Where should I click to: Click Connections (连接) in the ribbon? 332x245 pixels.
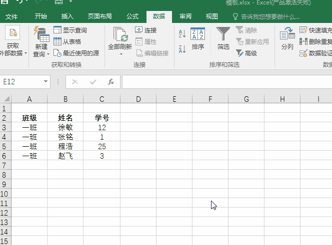point(145,30)
